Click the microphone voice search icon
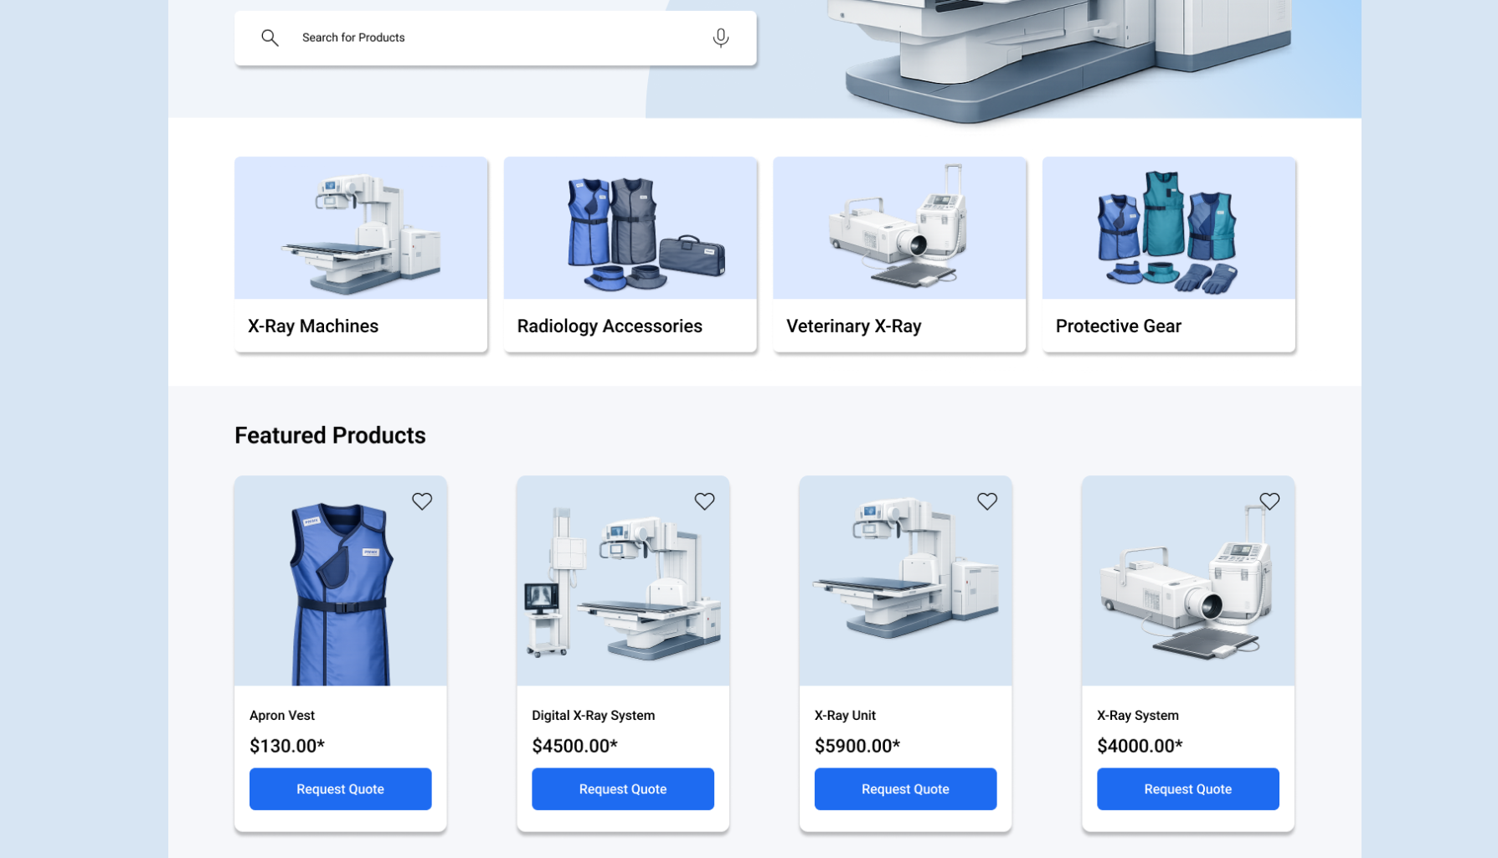The image size is (1498, 858). coord(720,38)
